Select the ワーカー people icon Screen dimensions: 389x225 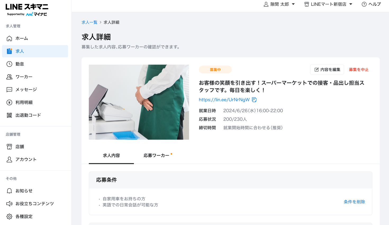[x=9, y=77]
